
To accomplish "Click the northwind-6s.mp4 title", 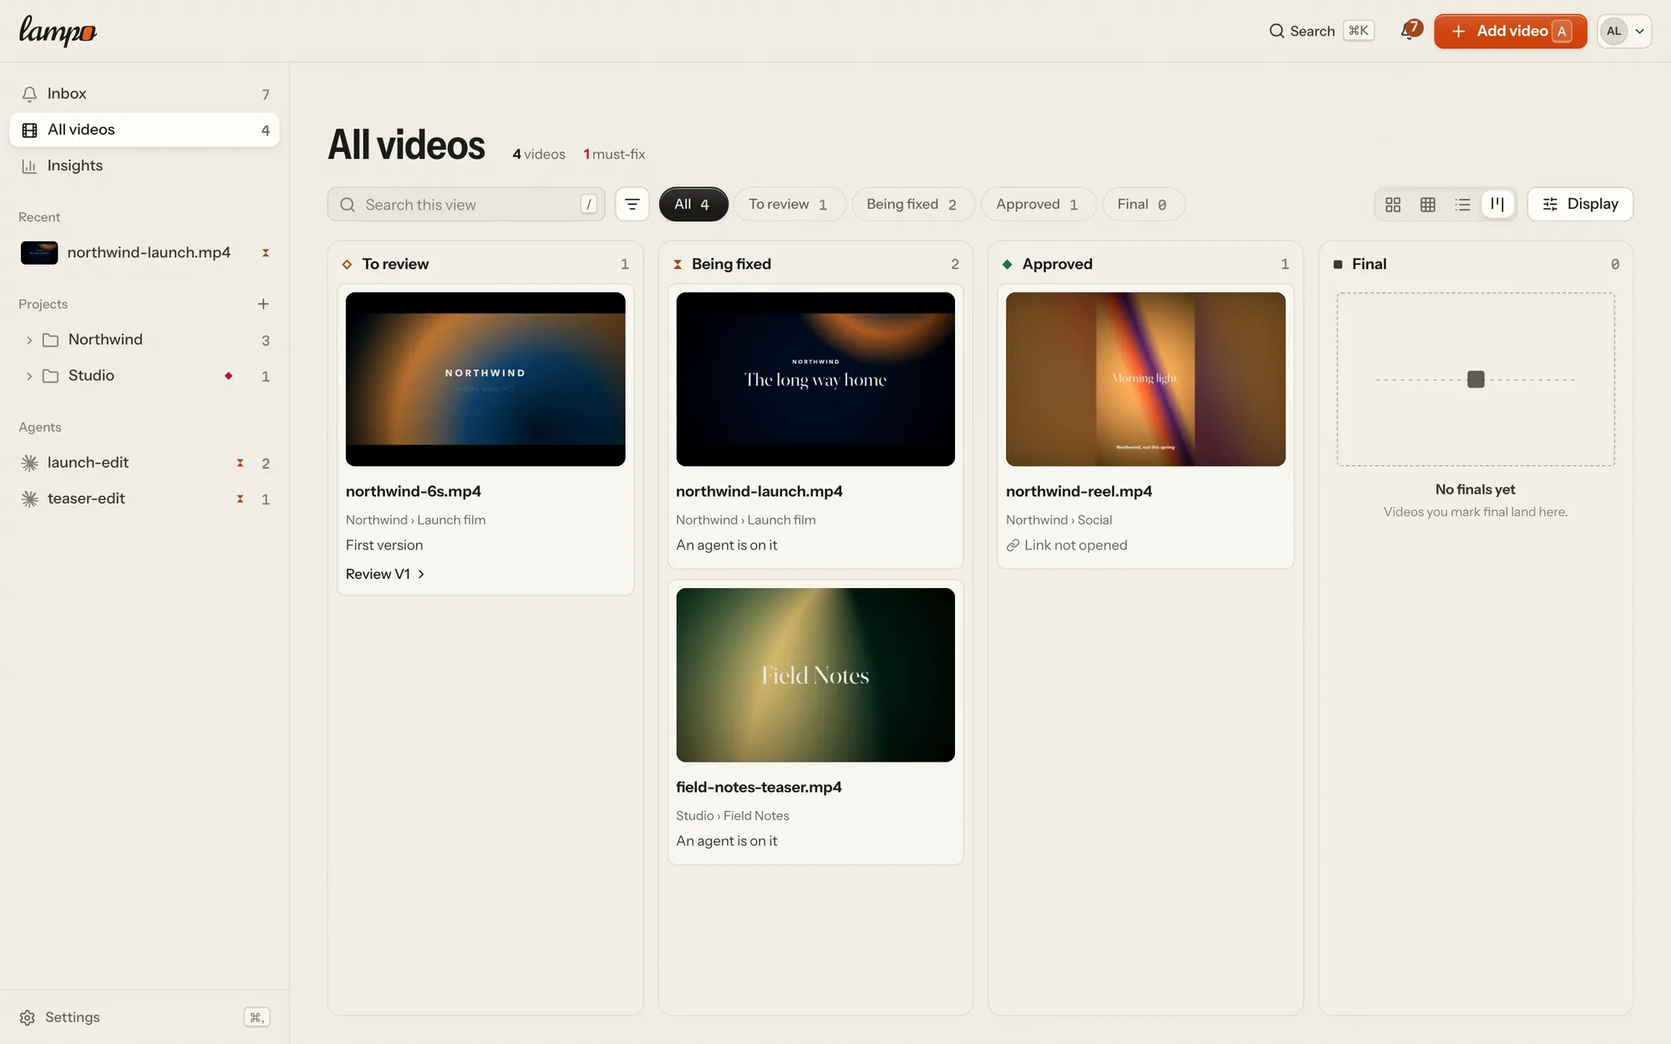I will pyautogui.click(x=414, y=492).
